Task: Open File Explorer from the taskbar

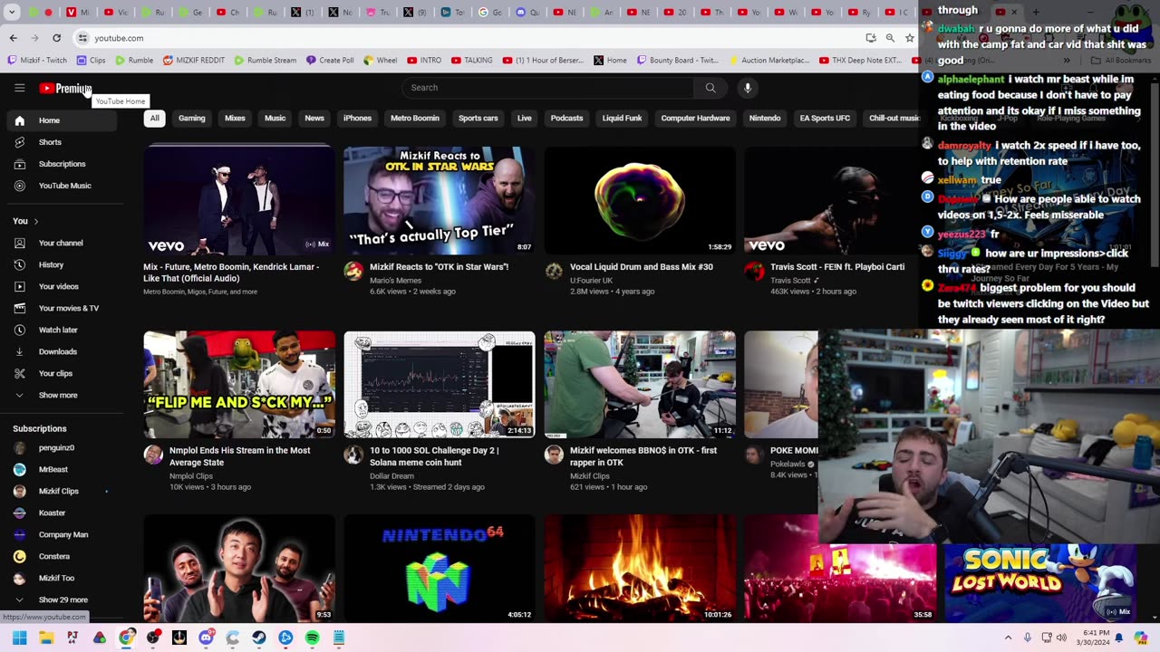Action: tap(46, 638)
